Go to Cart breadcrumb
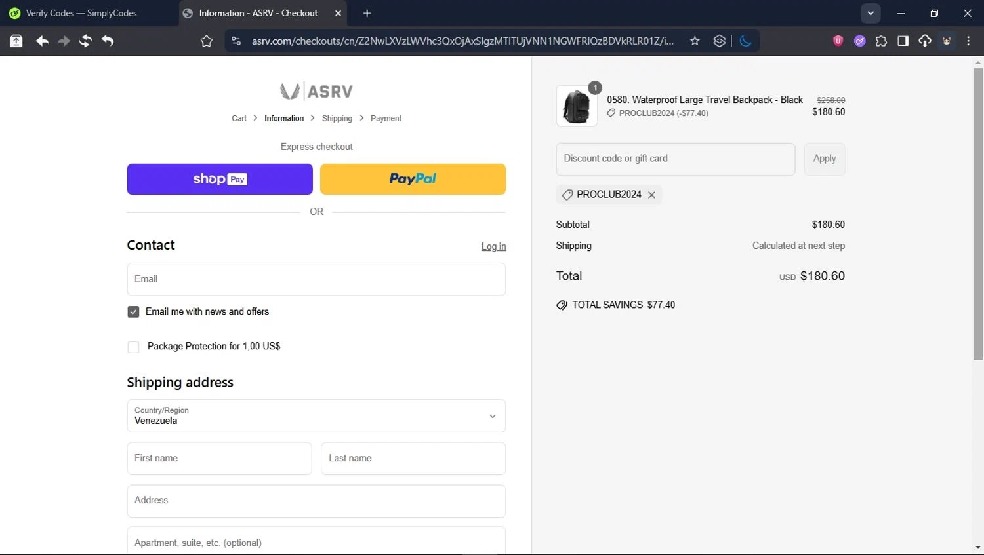 click(239, 119)
